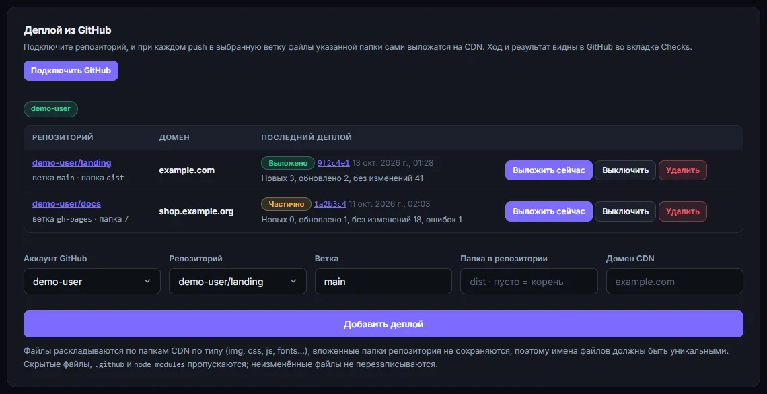Click text 'ветка gh-pages · папка /'

point(81,219)
